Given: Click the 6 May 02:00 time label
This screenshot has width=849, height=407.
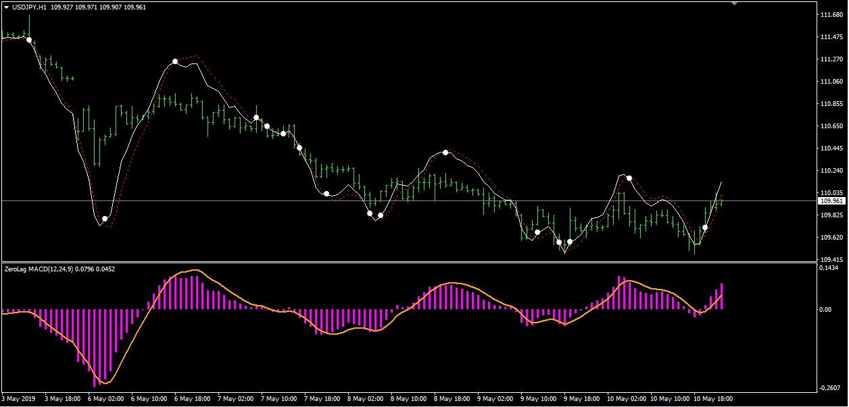Looking at the screenshot, I should tap(105, 399).
